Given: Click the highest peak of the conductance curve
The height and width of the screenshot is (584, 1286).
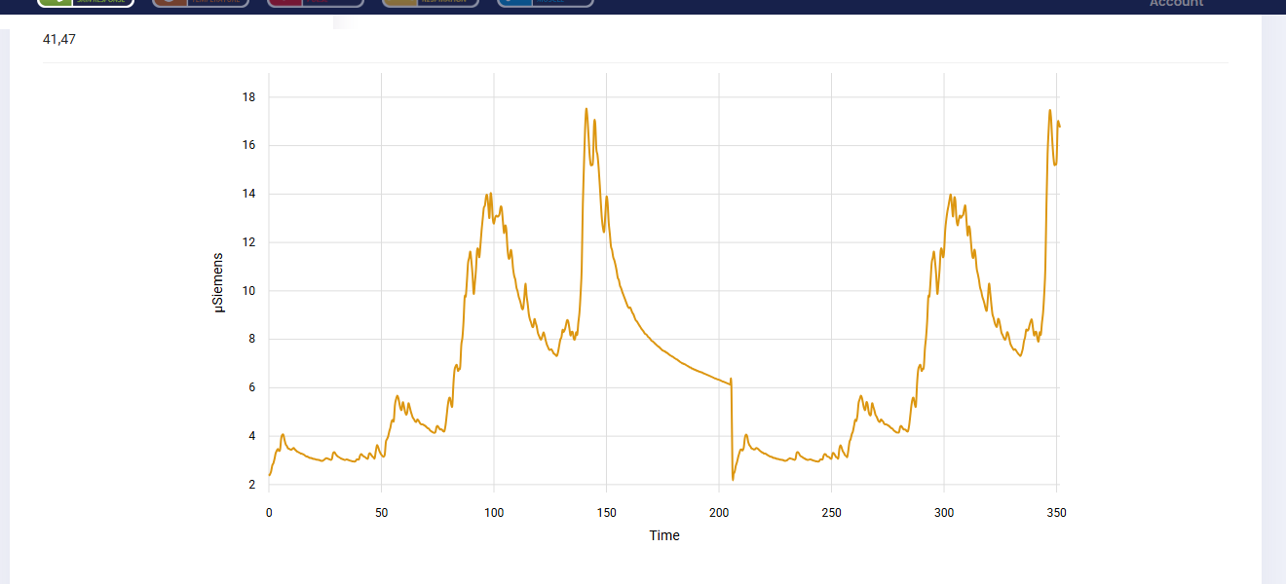Looking at the screenshot, I should 586,110.
